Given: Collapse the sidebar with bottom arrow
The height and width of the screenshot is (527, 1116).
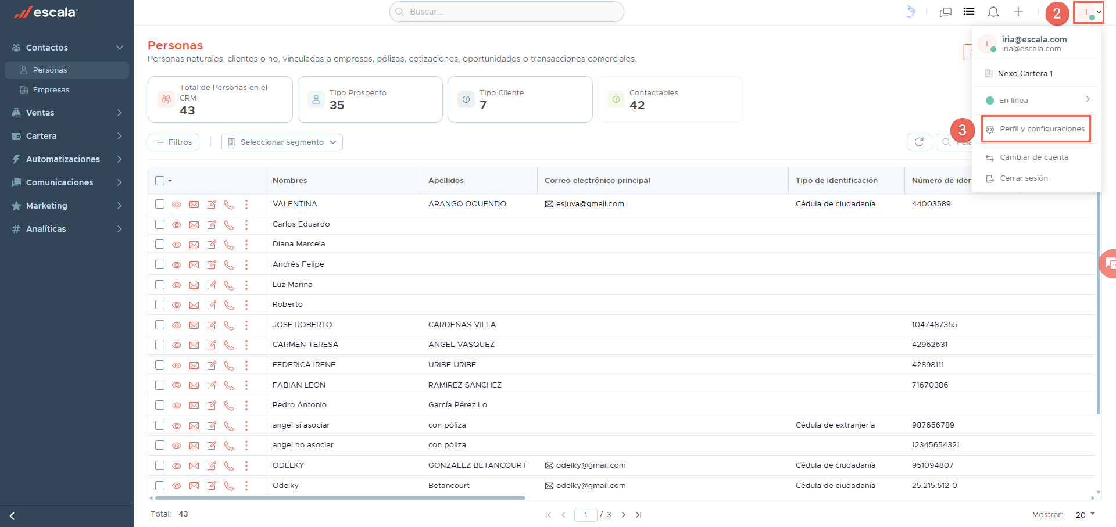Looking at the screenshot, I should (x=12, y=516).
